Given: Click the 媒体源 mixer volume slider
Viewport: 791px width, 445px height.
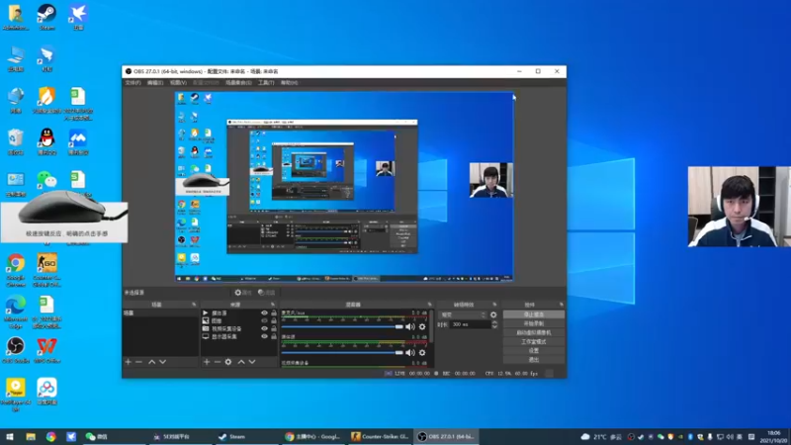Looking at the screenshot, I should click(342, 353).
